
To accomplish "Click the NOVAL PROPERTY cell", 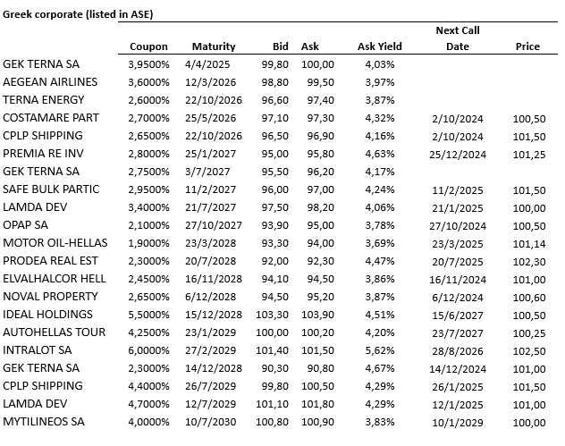I will point(50,297).
